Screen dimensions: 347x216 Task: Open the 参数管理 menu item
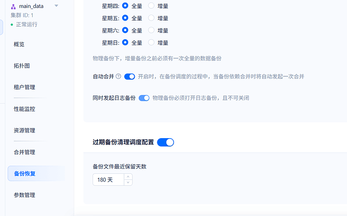click(x=24, y=195)
